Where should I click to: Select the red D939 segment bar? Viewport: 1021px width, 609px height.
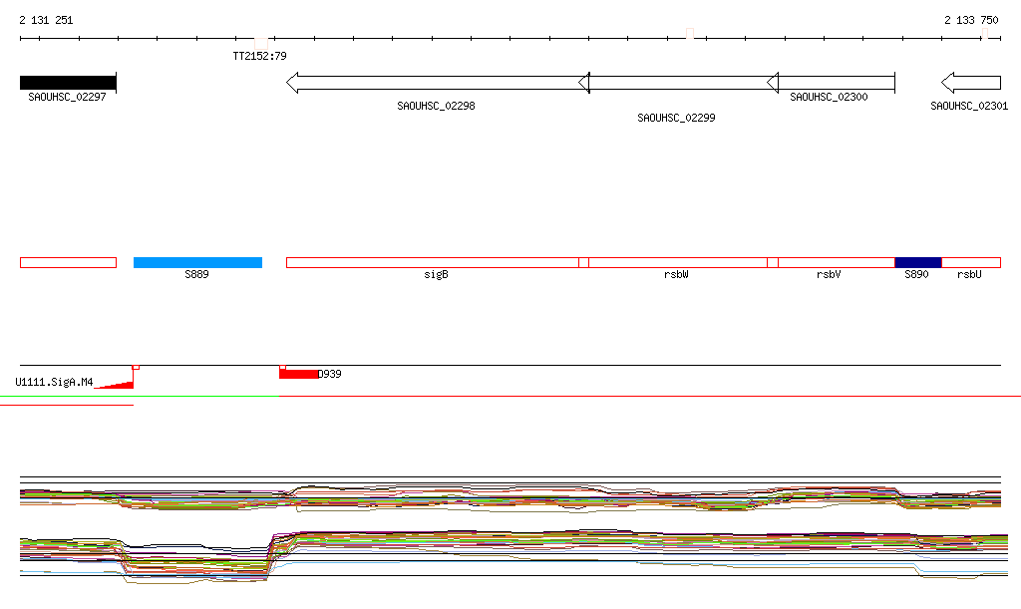[x=298, y=374]
